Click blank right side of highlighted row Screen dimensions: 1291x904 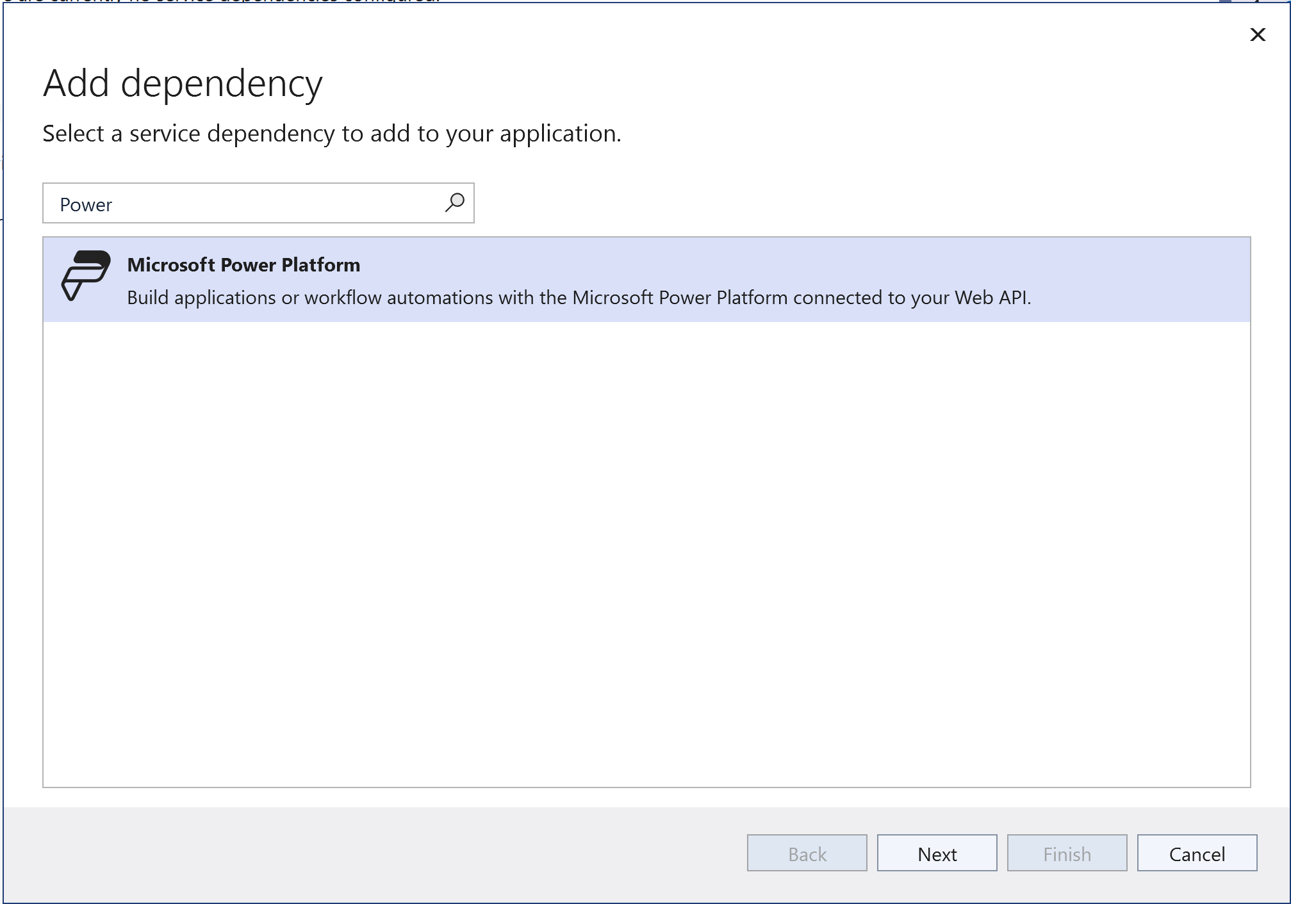pos(1140,279)
